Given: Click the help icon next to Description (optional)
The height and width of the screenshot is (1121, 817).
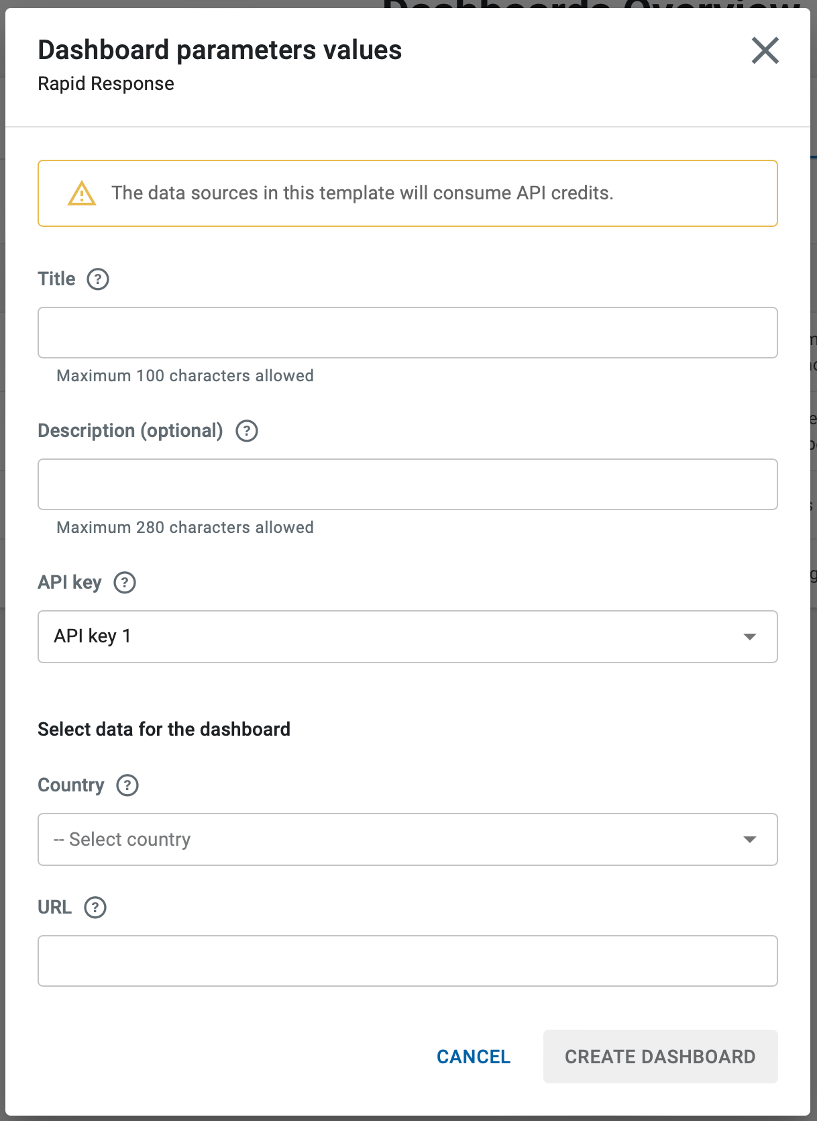Looking at the screenshot, I should pyautogui.click(x=247, y=430).
